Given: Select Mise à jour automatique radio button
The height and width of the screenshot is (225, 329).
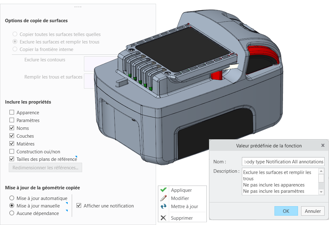Looking at the screenshot, I should [12, 198].
